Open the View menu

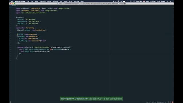pyautogui.click(x=37, y=1)
